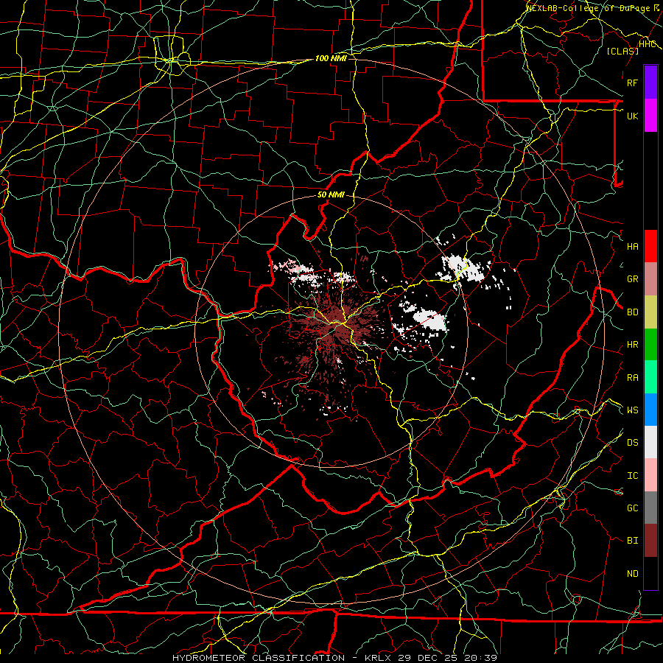
Task: Click the RF legend label
Action: (x=632, y=83)
